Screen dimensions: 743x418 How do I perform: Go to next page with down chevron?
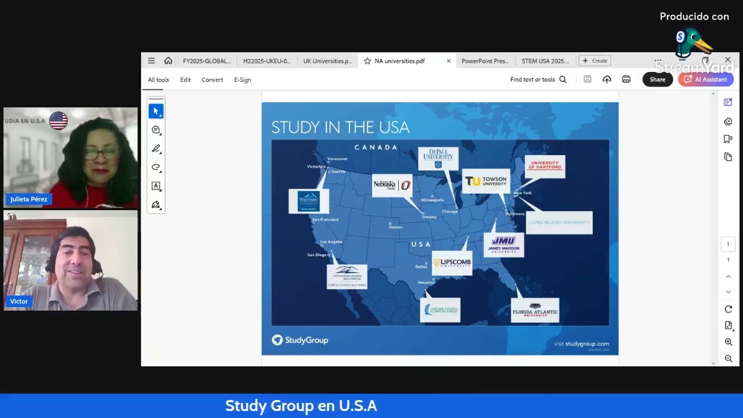tap(728, 291)
